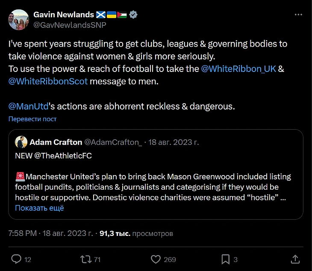The height and width of the screenshot is (271, 312).
Task: Click the reply speech bubble icon
Action: 16,259
